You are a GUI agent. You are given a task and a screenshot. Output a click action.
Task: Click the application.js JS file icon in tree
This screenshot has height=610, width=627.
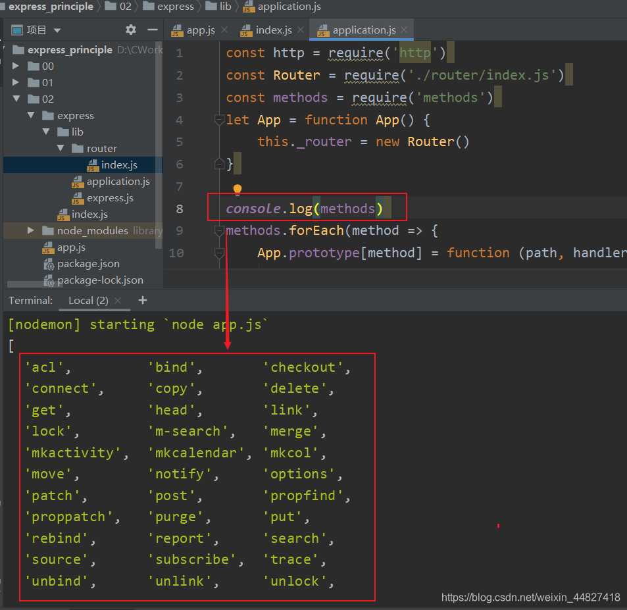[x=78, y=182]
